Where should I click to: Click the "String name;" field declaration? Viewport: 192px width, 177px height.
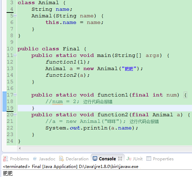[52, 9]
